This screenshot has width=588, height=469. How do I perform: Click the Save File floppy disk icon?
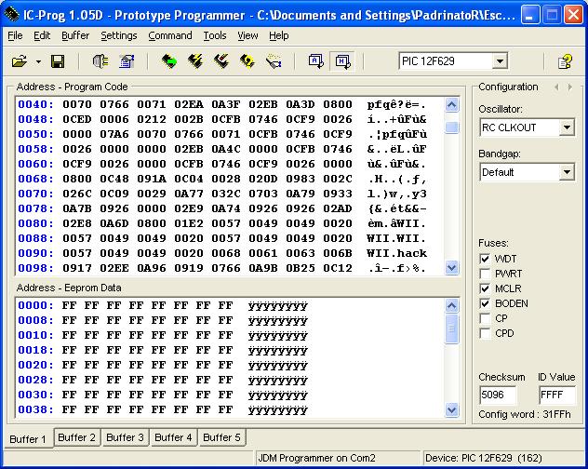(x=58, y=61)
